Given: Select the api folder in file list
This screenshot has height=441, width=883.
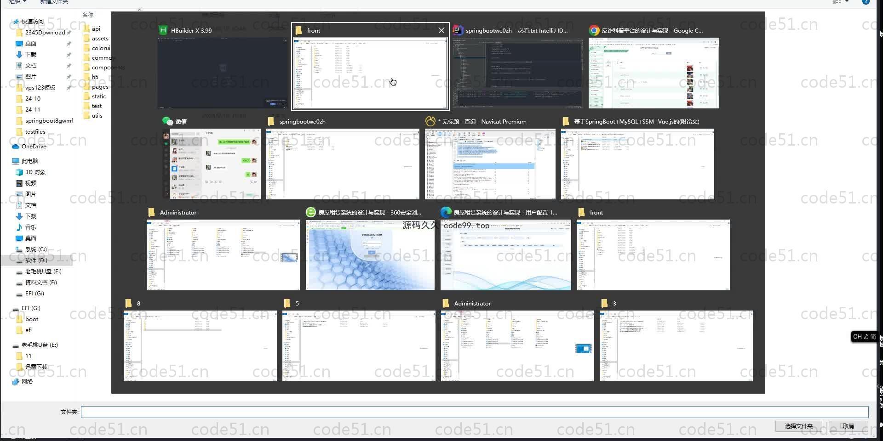Looking at the screenshot, I should pos(96,28).
